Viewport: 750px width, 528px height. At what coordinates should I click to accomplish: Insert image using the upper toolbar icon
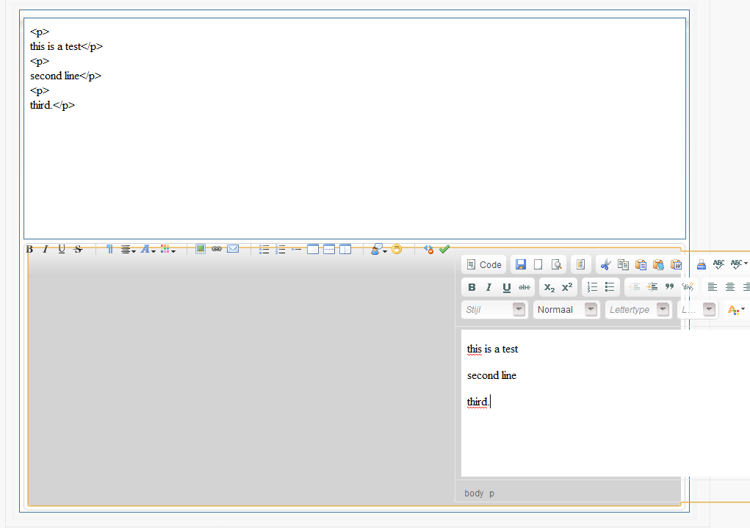[201, 249]
